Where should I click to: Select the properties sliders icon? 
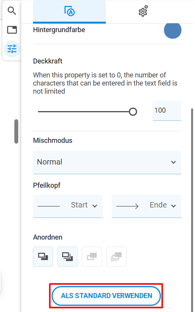[12, 49]
